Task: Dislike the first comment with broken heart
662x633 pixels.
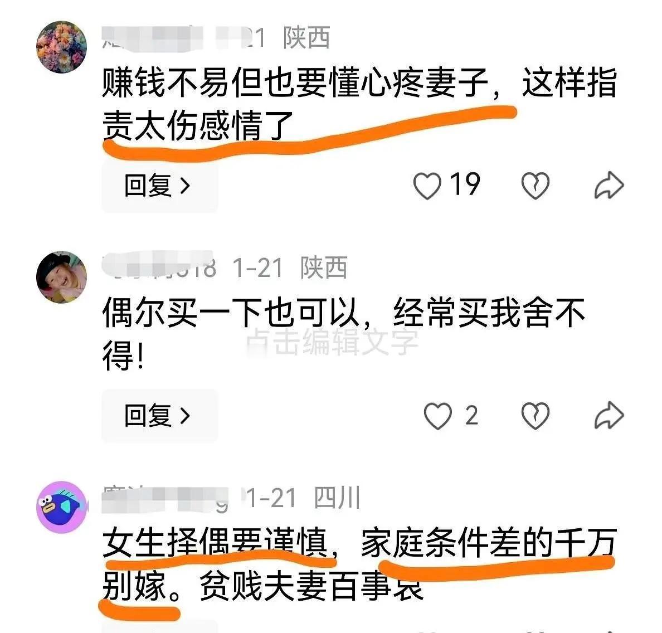Action: pyautogui.click(x=536, y=185)
